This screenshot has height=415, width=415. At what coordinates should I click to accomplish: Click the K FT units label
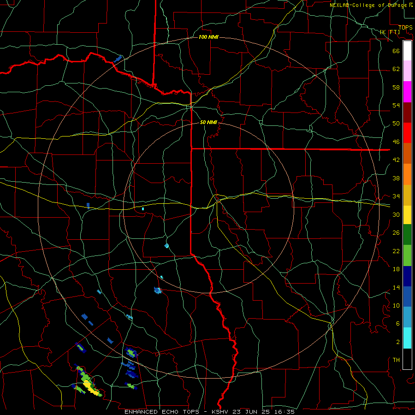pyautogui.click(x=390, y=32)
